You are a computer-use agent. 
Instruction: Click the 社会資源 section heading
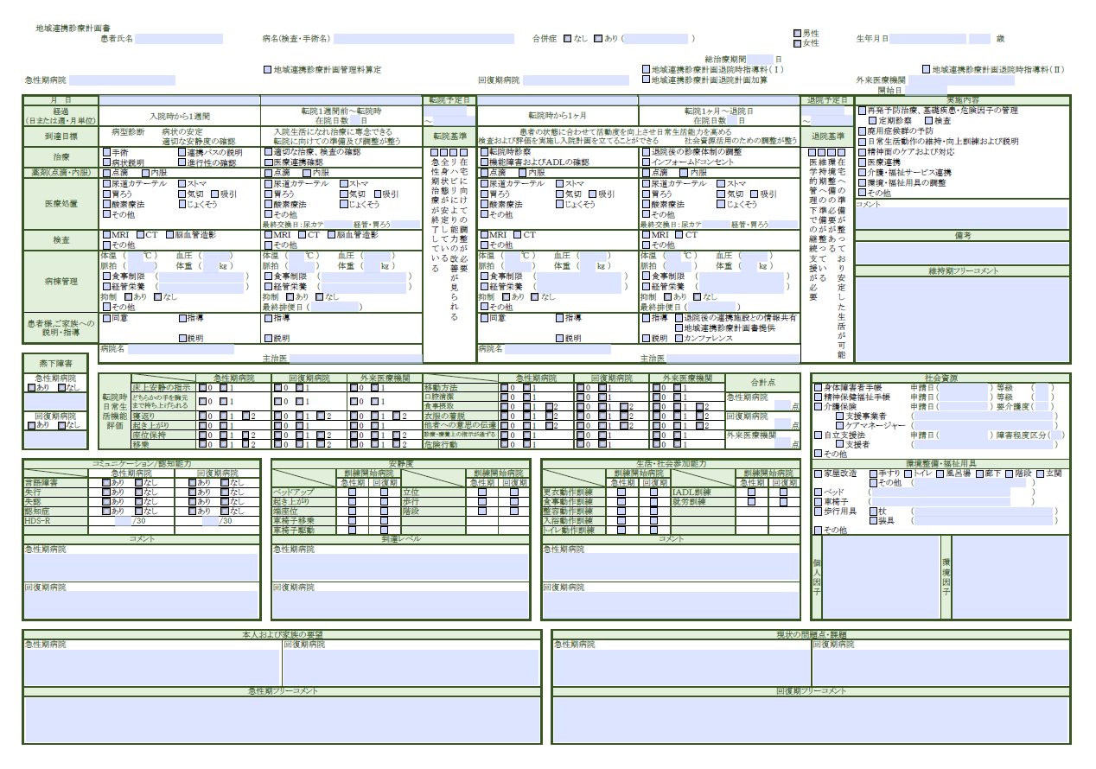(x=940, y=378)
